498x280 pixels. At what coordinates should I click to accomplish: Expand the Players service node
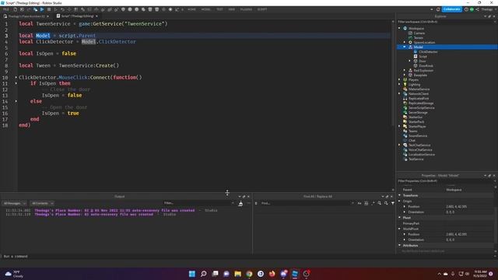pos(399,79)
